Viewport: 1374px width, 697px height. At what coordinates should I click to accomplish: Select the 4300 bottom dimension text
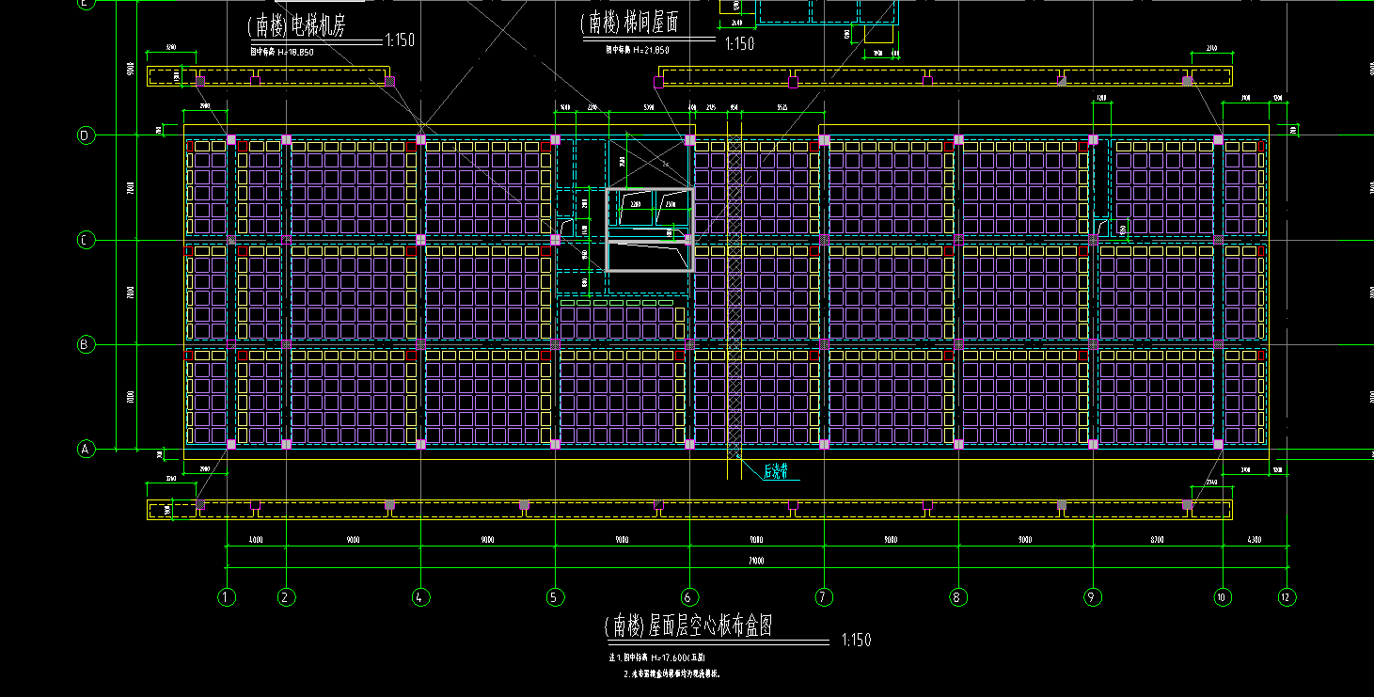pyautogui.click(x=1255, y=540)
